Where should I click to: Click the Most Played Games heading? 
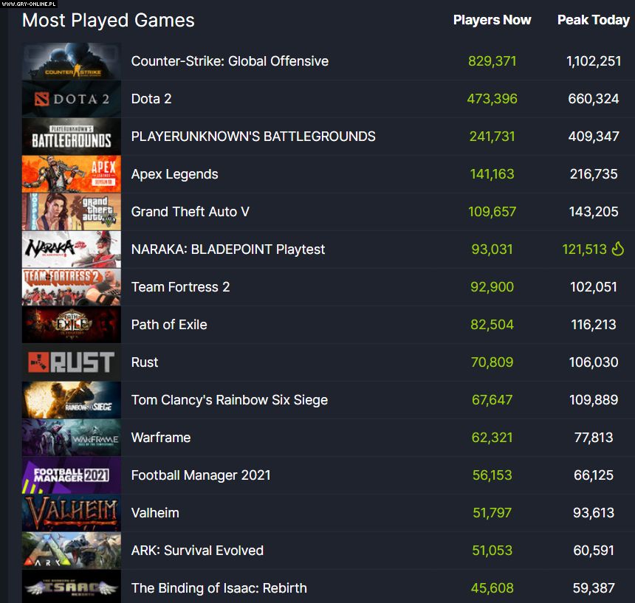coord(109,21)
